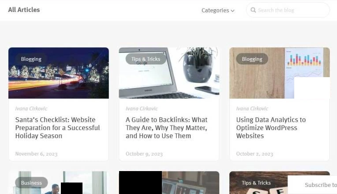Open Santa's Checklist article title

click(57, 127)
